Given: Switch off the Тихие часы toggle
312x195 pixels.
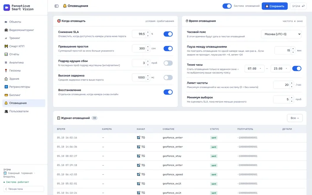Looking at the screenshot, I should coord(297,68).
